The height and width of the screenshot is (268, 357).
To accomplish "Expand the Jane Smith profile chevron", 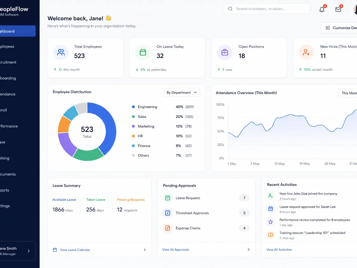I will click(29, 251).
